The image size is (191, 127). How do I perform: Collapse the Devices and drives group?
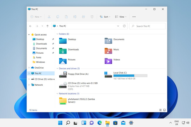point(57,68)
